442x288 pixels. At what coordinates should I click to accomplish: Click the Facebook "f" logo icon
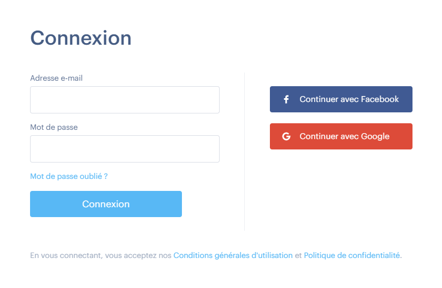[x=286, y=100]
